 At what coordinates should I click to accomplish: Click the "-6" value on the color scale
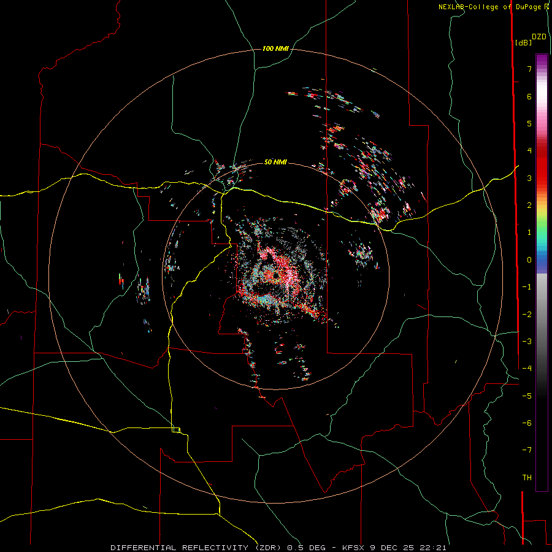pyautogui.click(x=527, y=423)
